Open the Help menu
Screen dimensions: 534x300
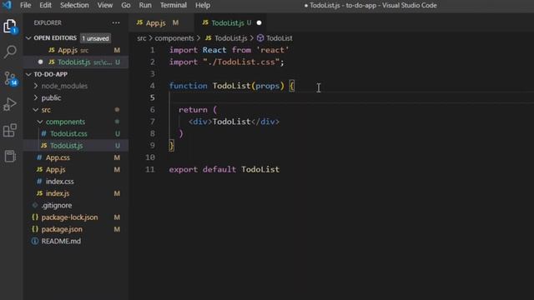[x=203, y=5]
